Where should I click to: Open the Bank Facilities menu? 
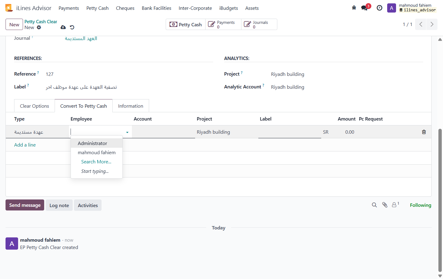click(x=156, y=8)
